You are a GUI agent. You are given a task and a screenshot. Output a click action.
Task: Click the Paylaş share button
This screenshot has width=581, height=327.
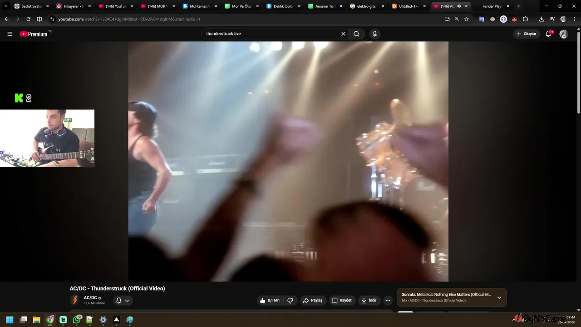pyautogui.click(x=313, y=300)
